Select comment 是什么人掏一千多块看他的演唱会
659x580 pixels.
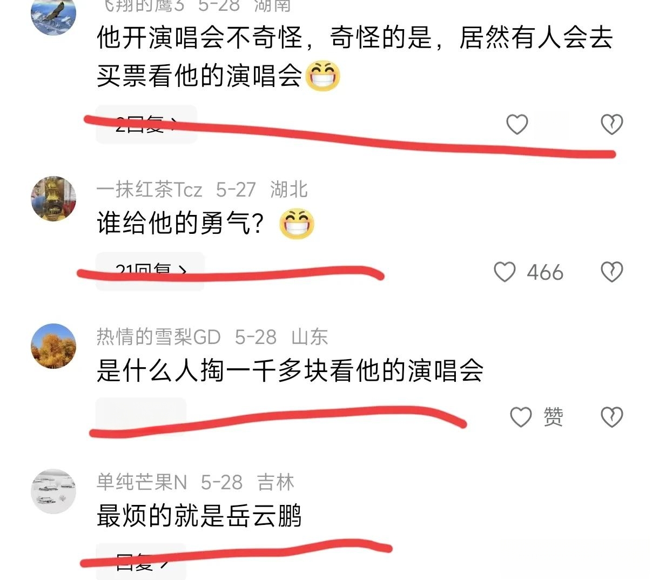point(290,370)
